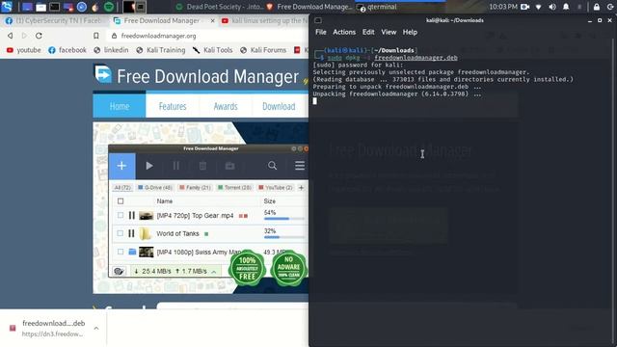
Task: Open the Download tab on FDM website
Action: (x=279, y=106)
